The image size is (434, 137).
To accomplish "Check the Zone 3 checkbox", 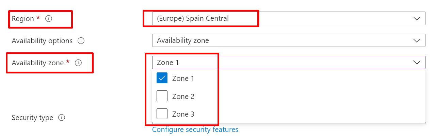I will pyautogui.click(x=162, y=114).
